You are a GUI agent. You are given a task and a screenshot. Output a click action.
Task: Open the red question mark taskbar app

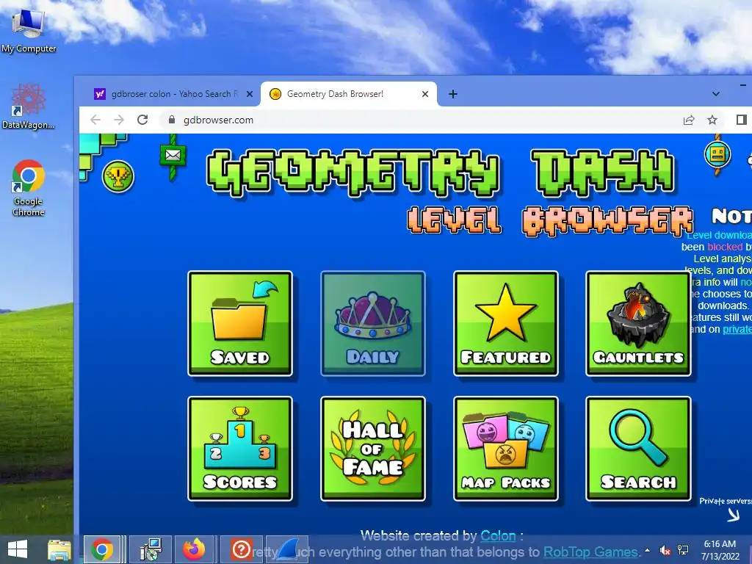click(x=241, y=549)
